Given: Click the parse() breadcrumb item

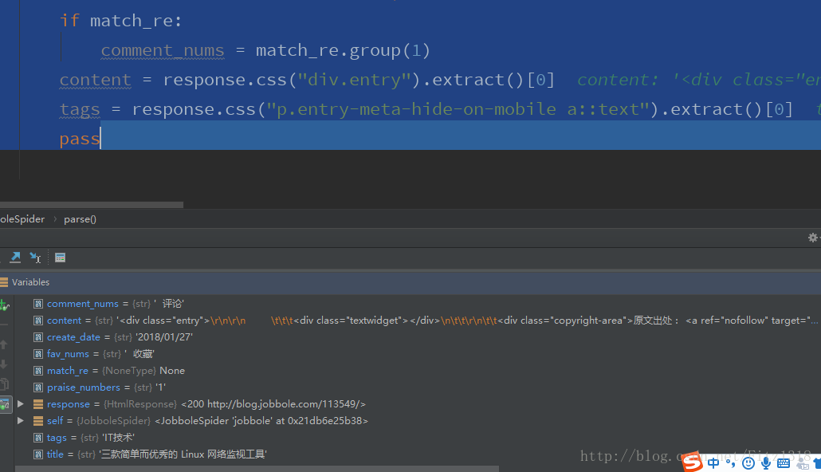Looking at the screenshot, I should (81, 219).
